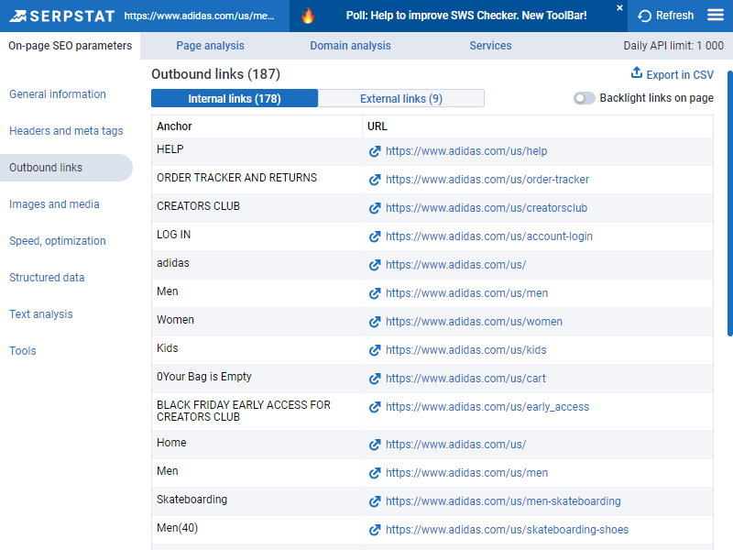Viewport: 733px width, 550px height.
Task: Open https://www.adidas.com/us/early_access link
Action: 487,407
